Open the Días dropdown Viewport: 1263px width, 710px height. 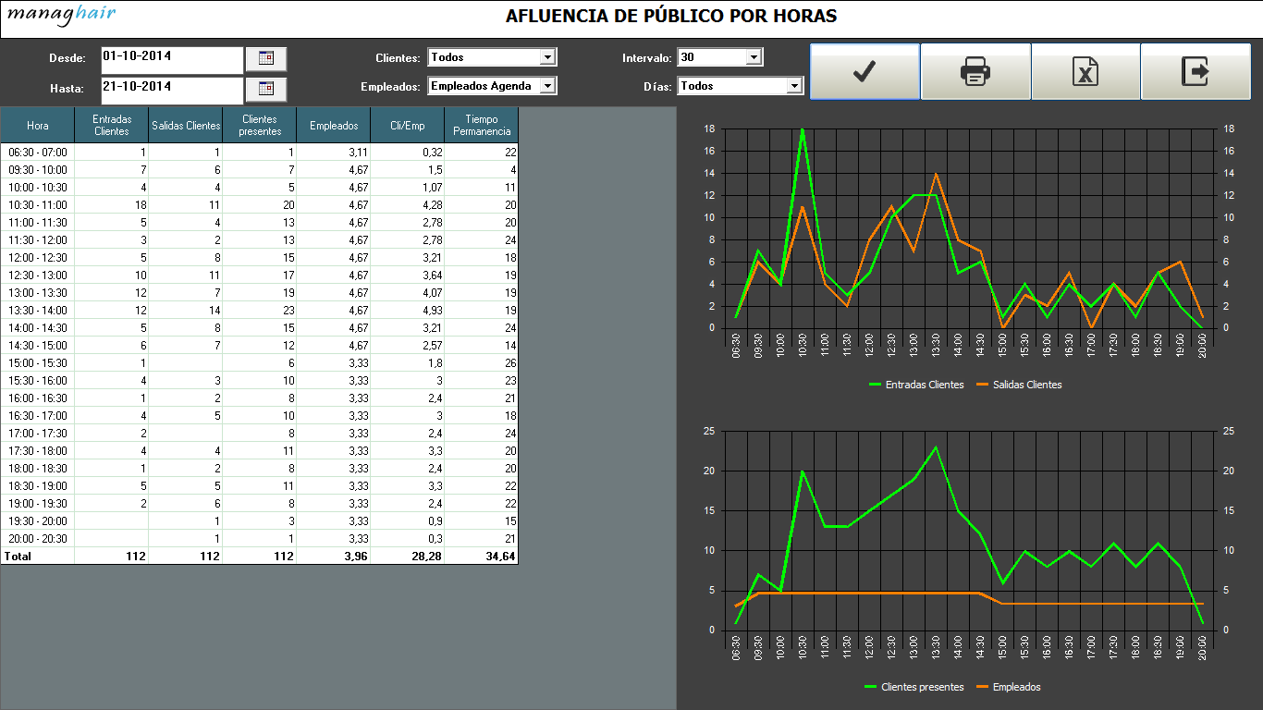[793, 86]
